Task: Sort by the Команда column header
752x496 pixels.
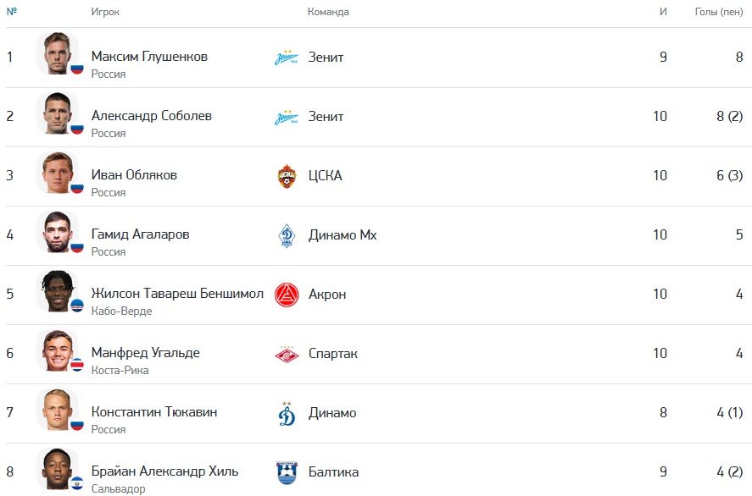Action: [328, 12]
